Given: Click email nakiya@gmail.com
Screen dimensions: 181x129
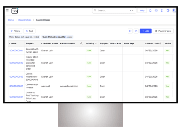Looking at the screenshot, I should 69,86.
